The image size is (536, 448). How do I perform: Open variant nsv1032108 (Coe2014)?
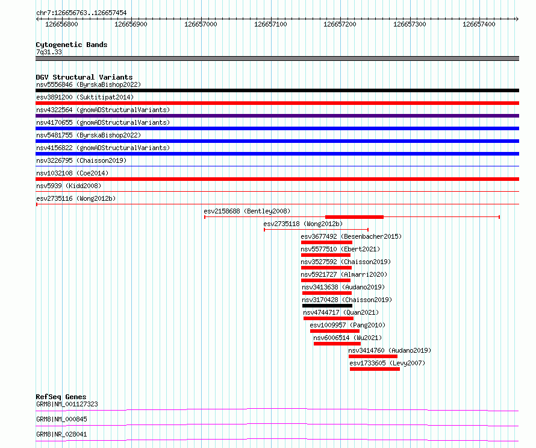[72, 173]
